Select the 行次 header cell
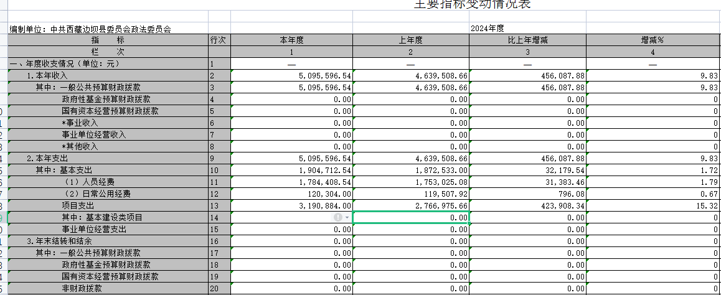The width and height of the screenshot is (721, 295). [219, 40]
